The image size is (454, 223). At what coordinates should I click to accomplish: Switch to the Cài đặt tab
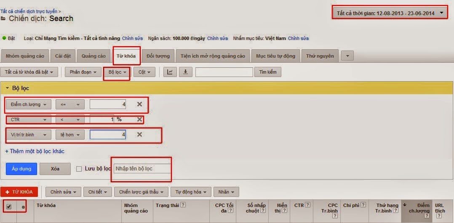(62, 56)
